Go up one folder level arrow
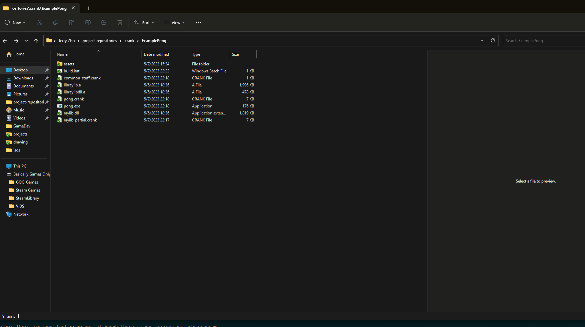Screen dimensions: 585x327 point(36,41)
